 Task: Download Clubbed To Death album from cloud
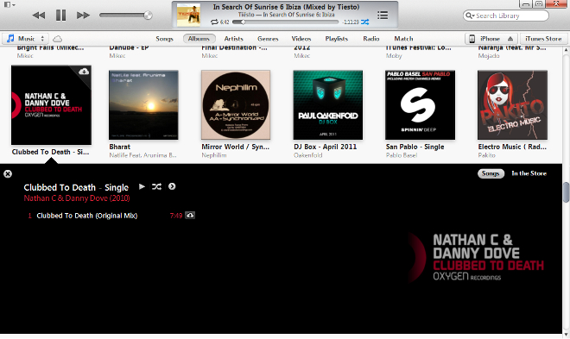[x=84, y=72]
